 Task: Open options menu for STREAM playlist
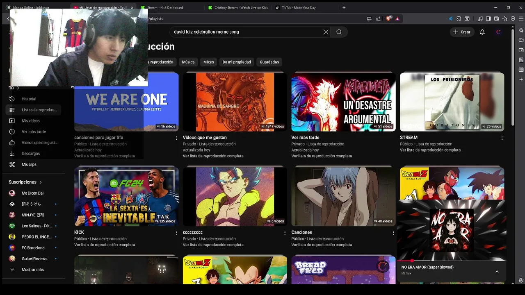(502, 138)
